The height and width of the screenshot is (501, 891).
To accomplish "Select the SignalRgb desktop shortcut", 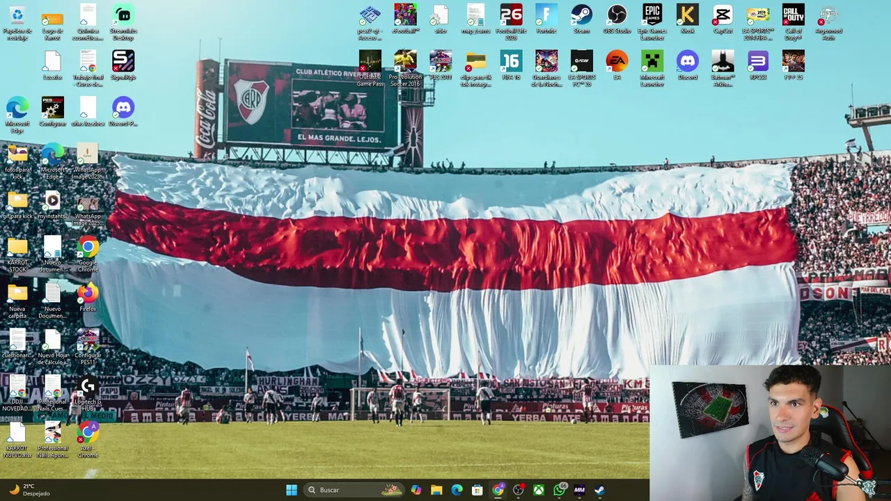I will [123, 65].
